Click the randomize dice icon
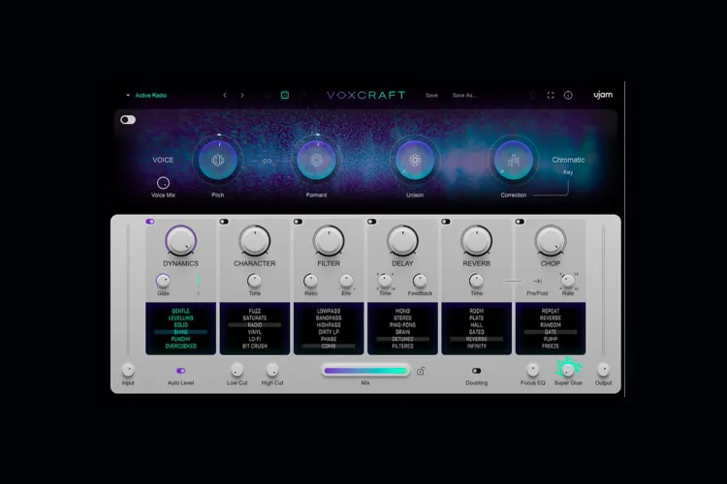Screen dimensions: 727x484 tap(285, 95)
